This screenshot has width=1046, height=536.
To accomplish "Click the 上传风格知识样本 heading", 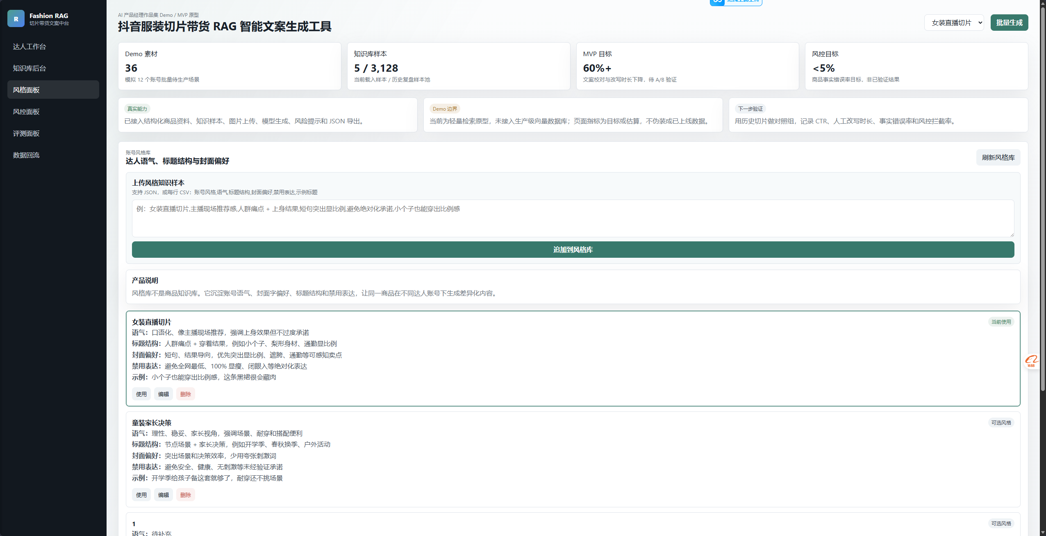I will (x=158, y=183).
